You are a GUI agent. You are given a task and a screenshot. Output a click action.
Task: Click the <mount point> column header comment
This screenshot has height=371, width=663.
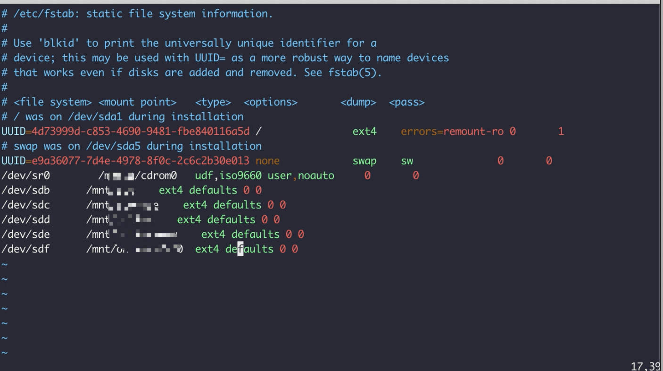[x=137, y=102]
